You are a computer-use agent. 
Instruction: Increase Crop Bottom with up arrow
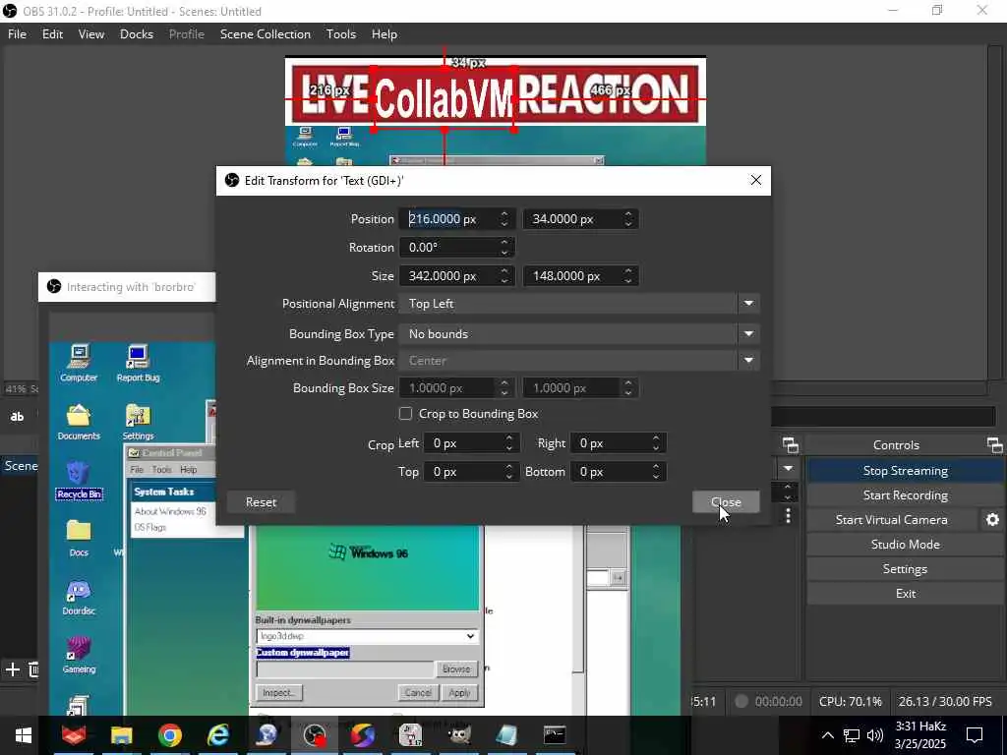coord(656,467)
